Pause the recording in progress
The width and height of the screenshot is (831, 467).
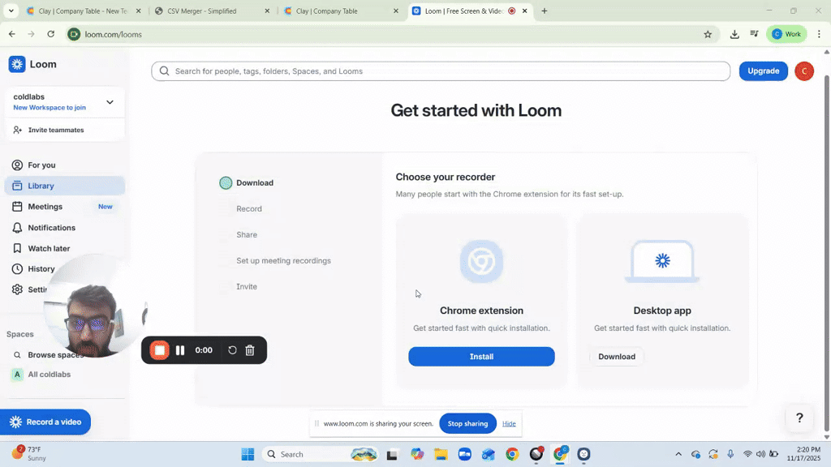click(x=180, y=350)
